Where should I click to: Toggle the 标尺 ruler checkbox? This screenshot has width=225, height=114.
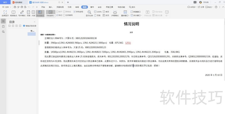coord(59,11)
